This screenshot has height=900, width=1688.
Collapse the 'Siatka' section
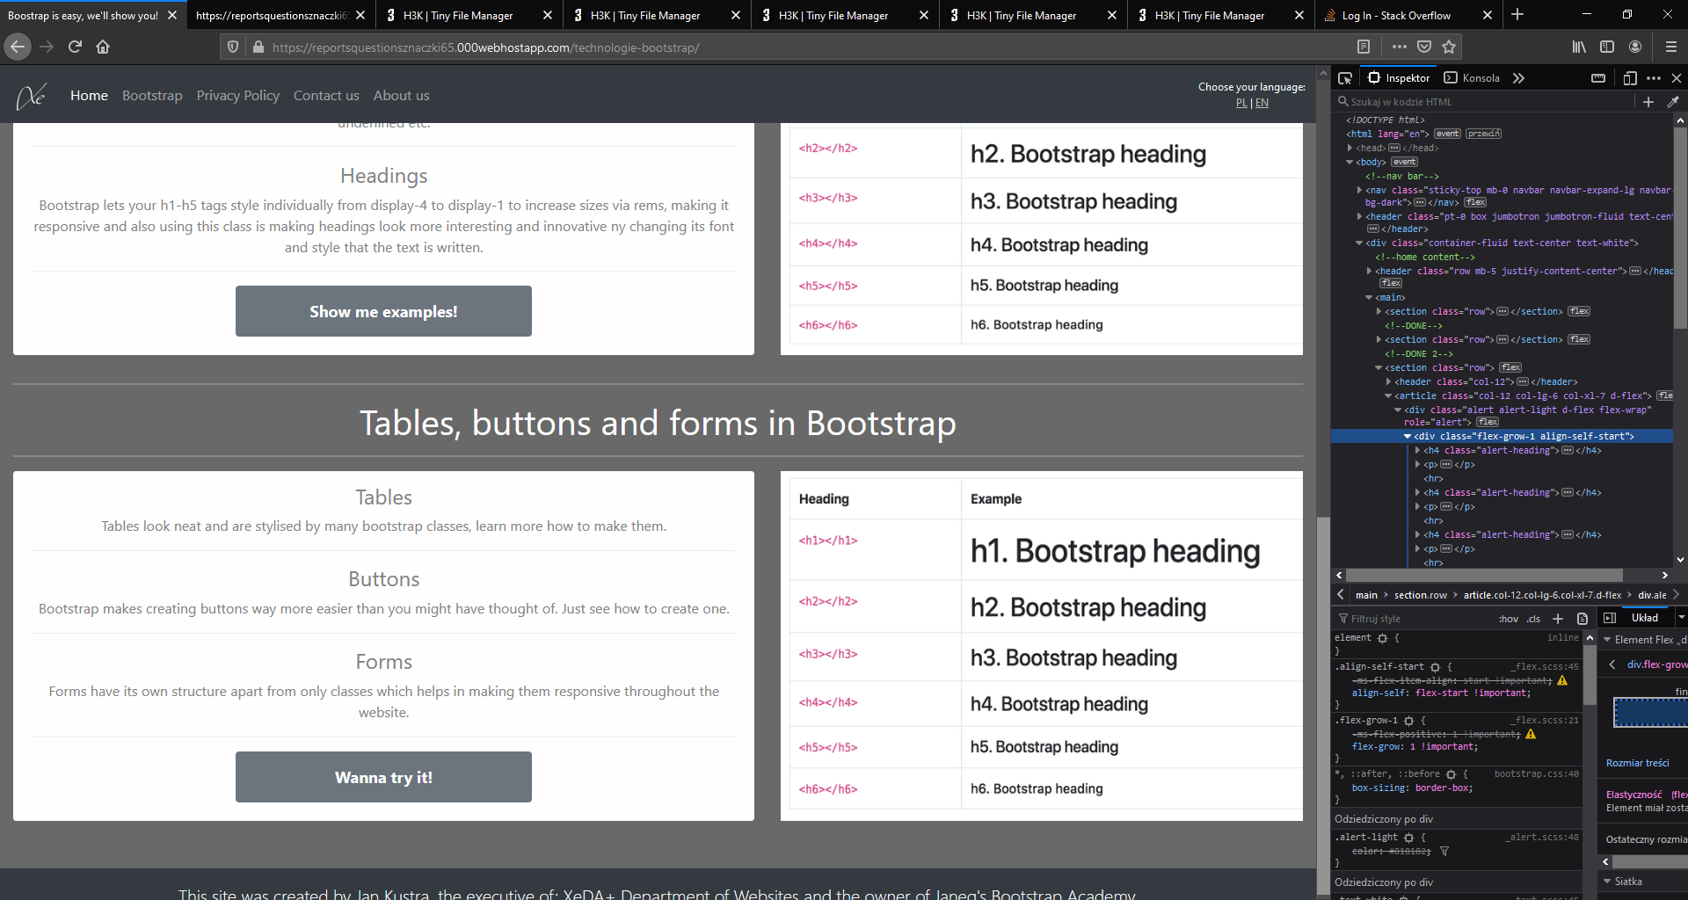(x=1608, y=882)
